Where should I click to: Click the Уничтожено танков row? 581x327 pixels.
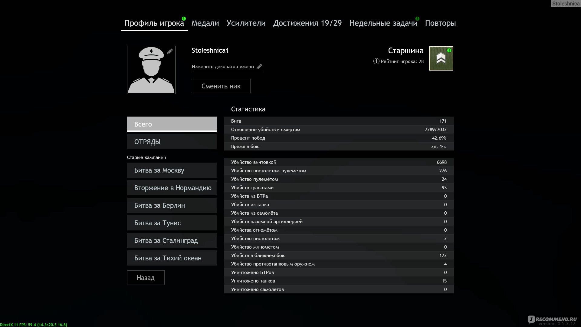pos(339,281)
